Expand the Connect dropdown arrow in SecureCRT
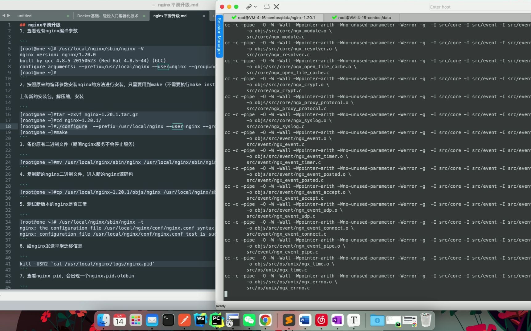 click(255, 7)
